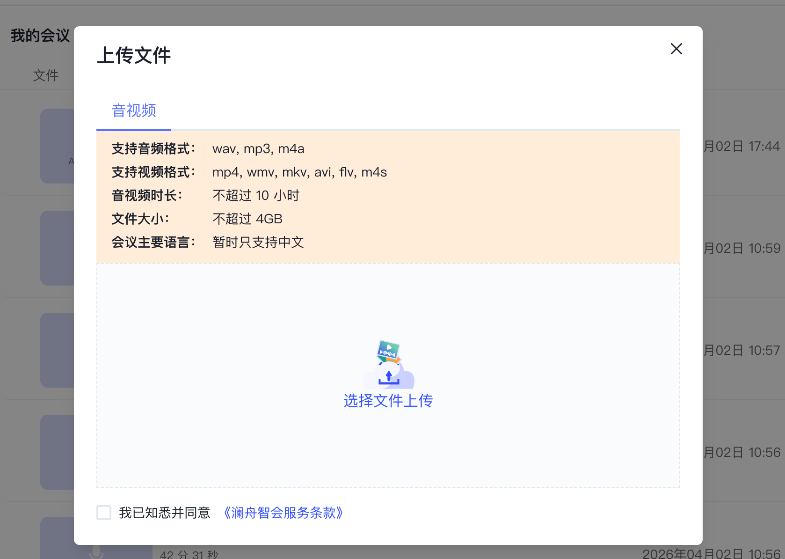Open the 《澜舟智会服务条款》 link
Image resolution: width=785 pixels, height=559 pixels.
283,513
